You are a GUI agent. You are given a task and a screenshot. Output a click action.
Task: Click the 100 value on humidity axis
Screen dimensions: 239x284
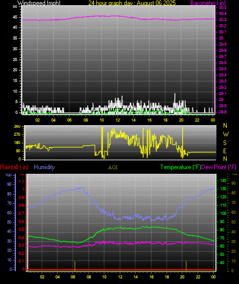(x=8, y=175)
